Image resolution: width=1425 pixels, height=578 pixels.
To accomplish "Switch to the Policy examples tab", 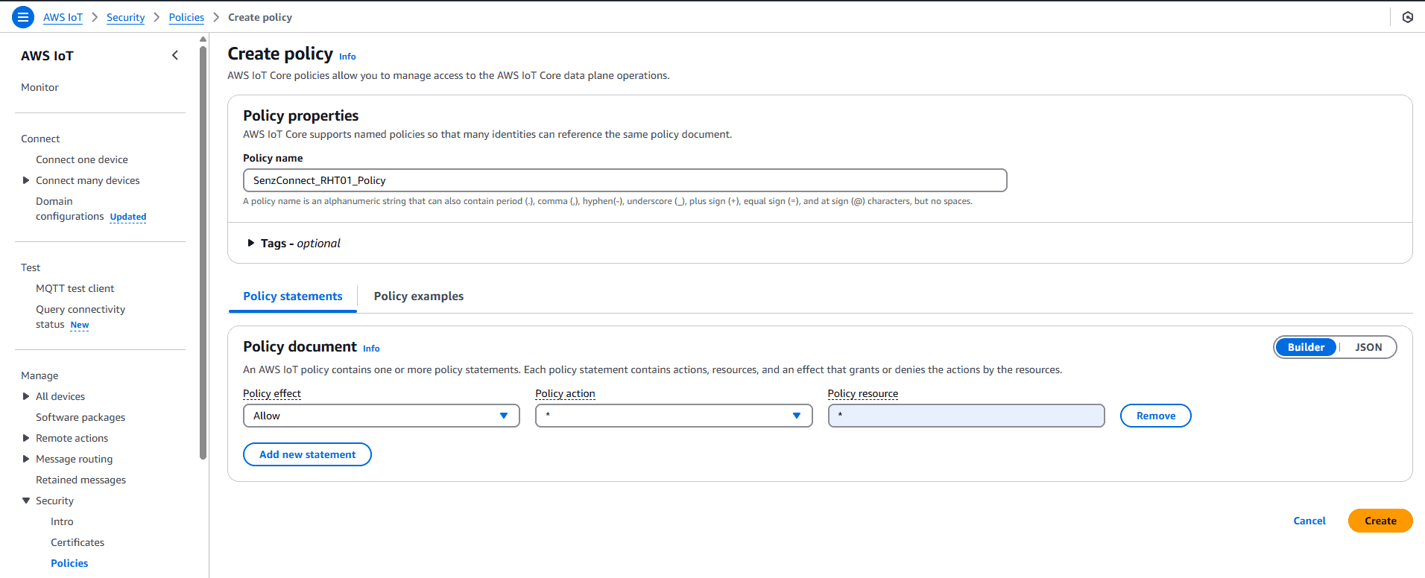I will pyautogui.click(x=418, y=296).
